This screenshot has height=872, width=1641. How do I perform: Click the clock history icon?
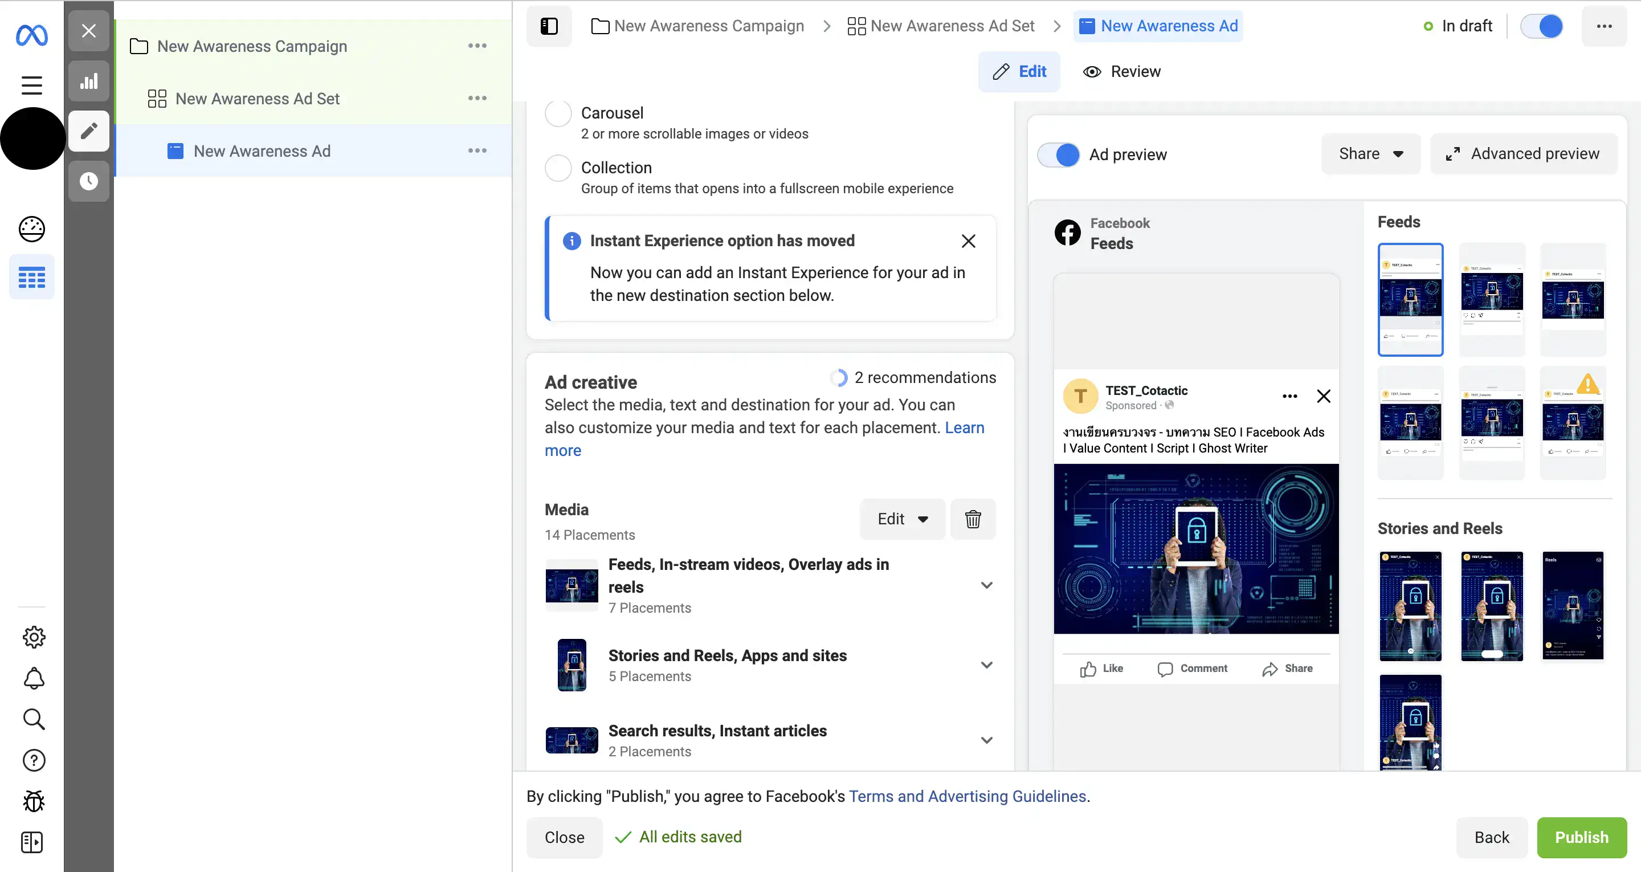88,181
